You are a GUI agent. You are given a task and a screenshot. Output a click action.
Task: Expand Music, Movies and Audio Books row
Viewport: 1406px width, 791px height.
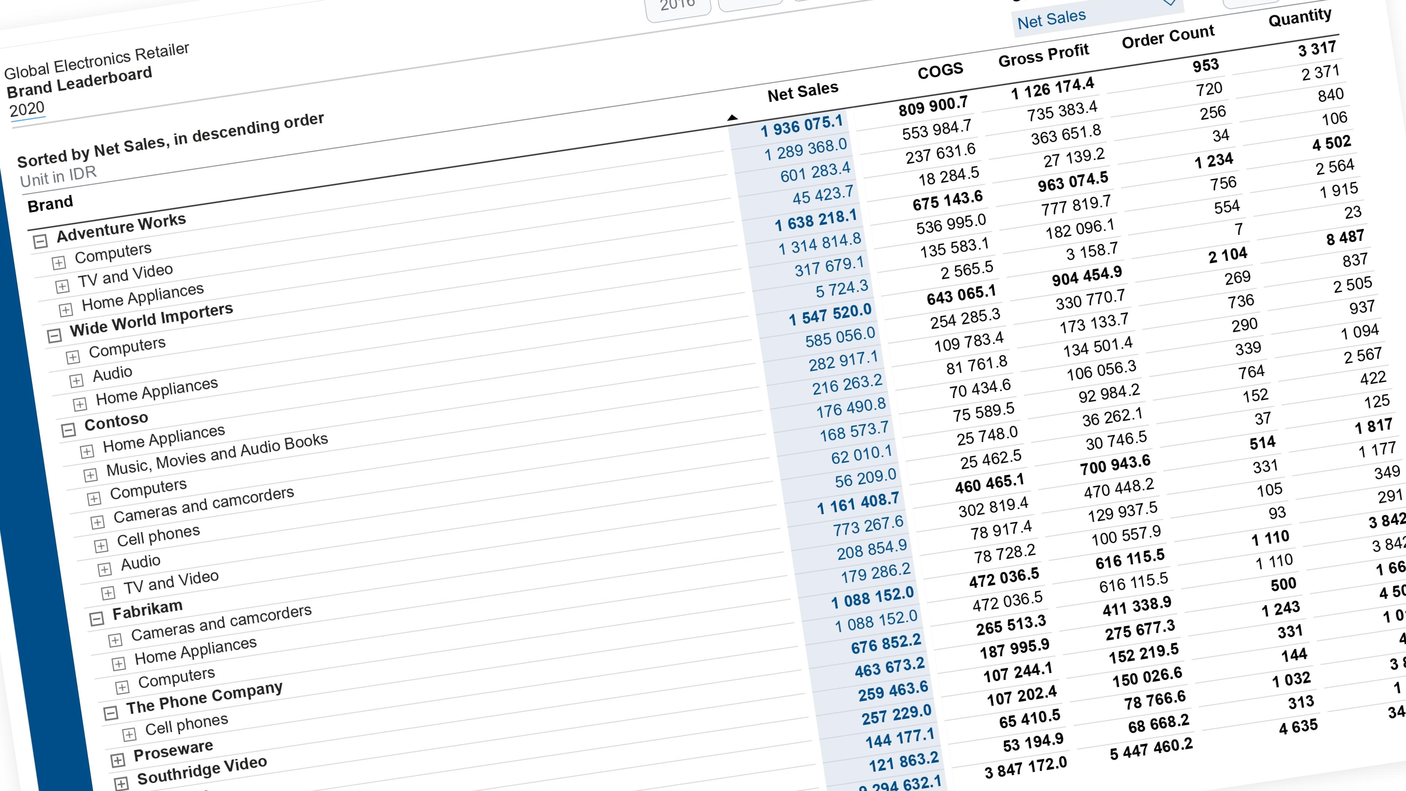click(90, 475)
